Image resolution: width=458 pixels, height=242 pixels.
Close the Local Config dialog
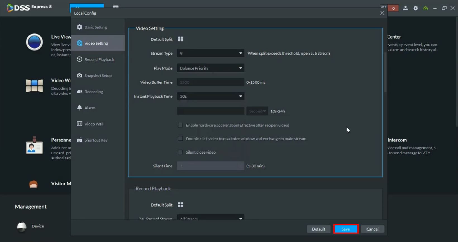(x=382, y=13)
